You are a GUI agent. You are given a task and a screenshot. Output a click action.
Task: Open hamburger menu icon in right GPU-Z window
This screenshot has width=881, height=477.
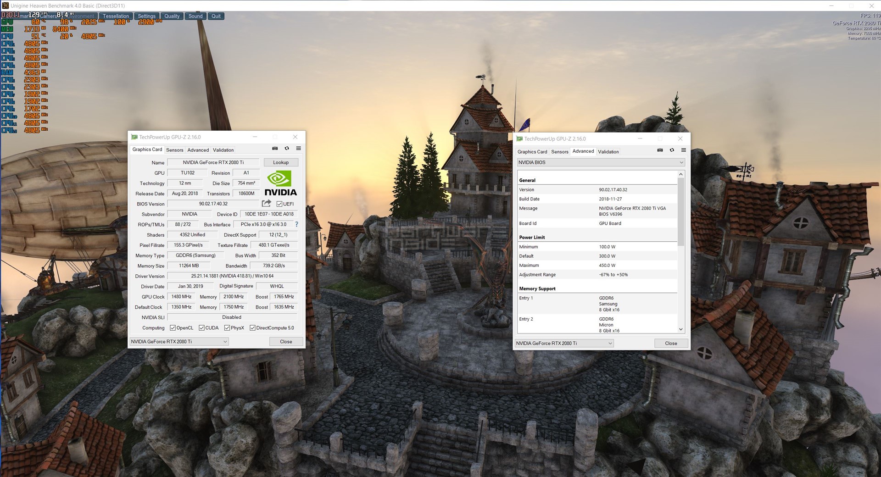[x=683, y=150]
